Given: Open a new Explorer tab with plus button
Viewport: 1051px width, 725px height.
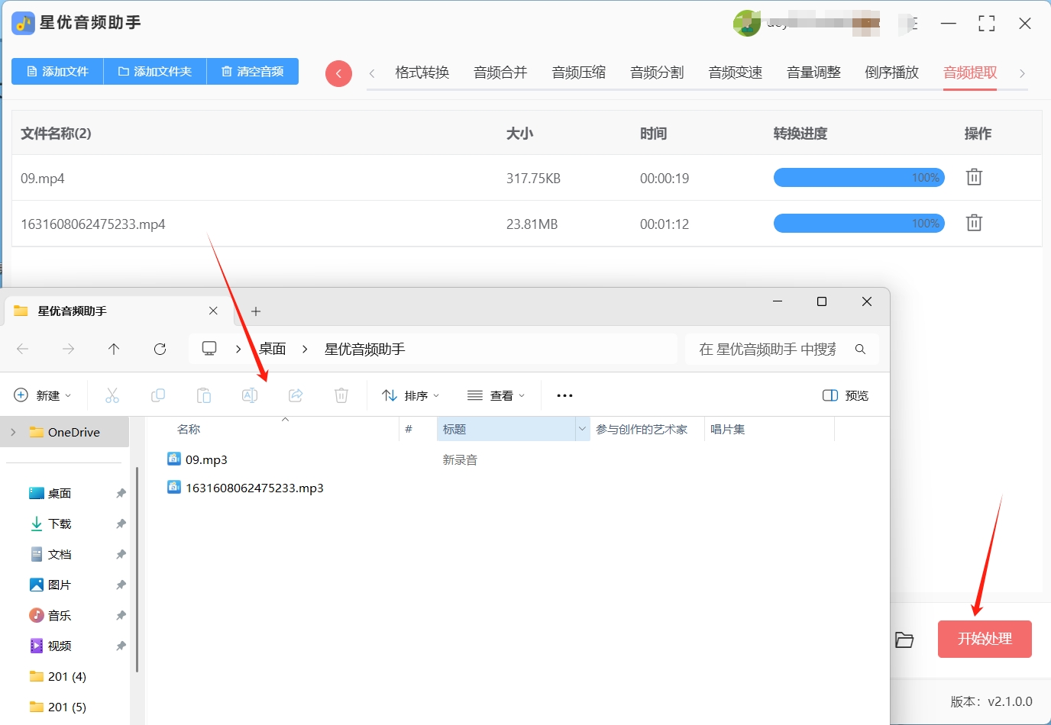Looking at the screenshot, I should (256, 311).
